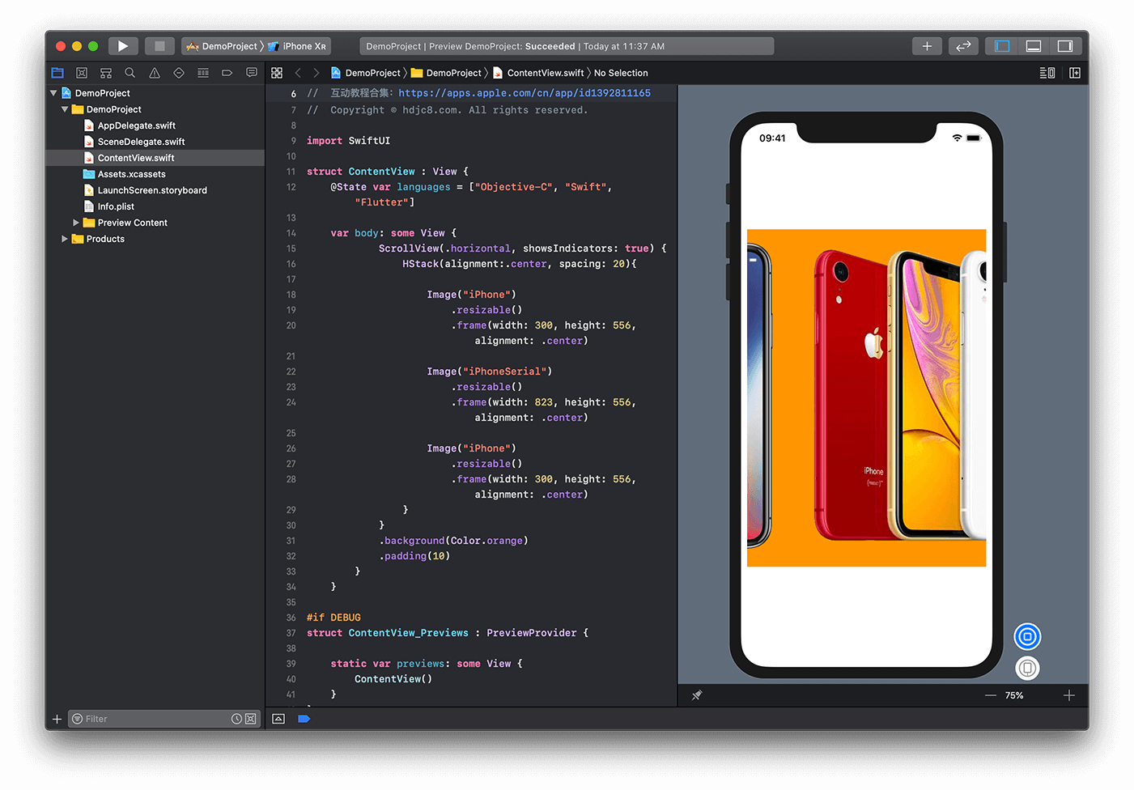Go back in editor history

298,73
